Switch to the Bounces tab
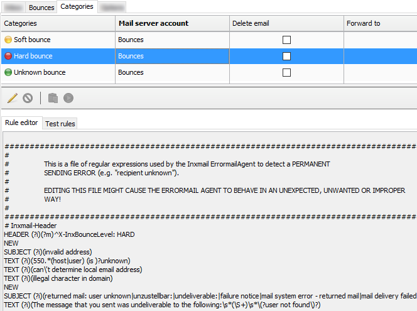The image size is (417, 311). (x=42, y=8)
